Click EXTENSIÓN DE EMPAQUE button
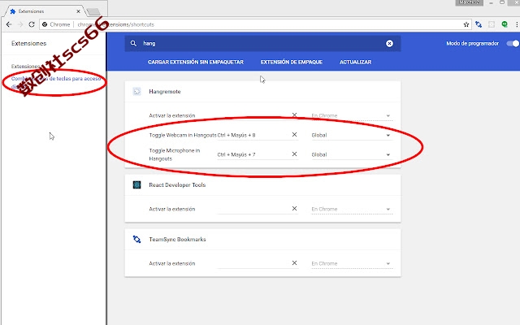The height and width of the screenshot is (325, 520). [x=292, y=62]
